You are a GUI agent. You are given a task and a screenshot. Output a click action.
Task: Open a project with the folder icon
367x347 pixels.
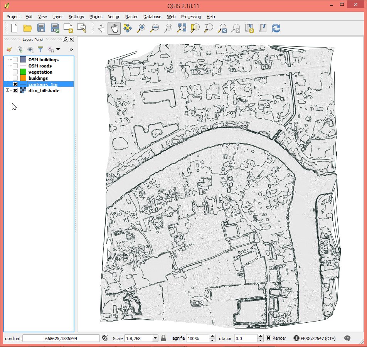coord(27,28)
